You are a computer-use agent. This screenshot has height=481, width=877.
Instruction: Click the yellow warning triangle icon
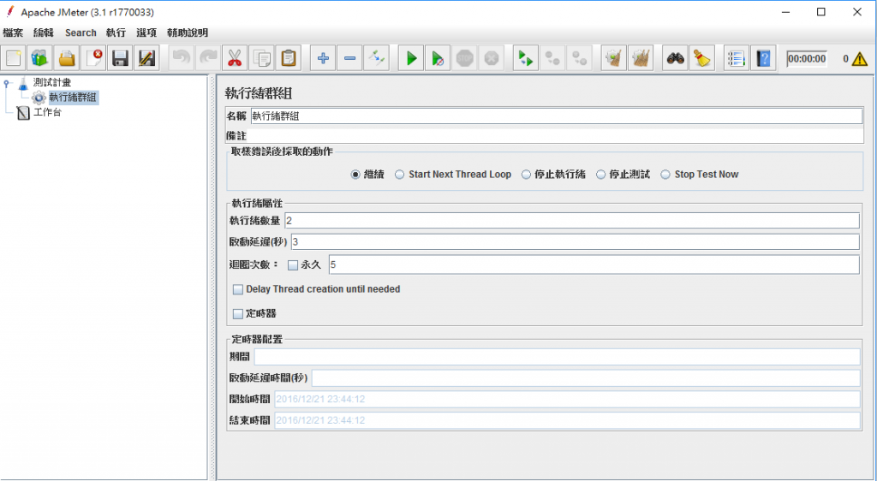point(860,59)
